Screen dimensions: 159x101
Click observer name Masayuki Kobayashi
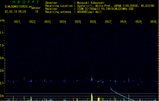click(91, 3)
